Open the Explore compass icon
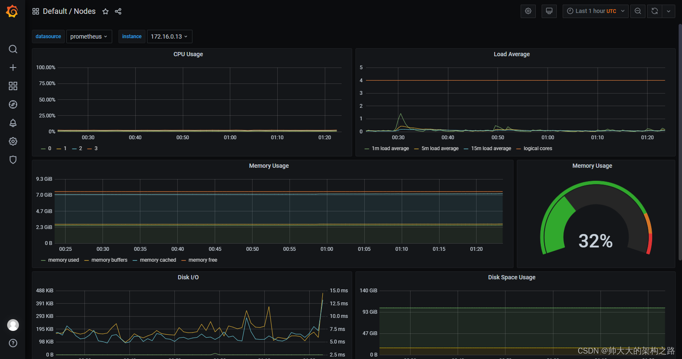 pyautogui.click(x=13, y=104)
